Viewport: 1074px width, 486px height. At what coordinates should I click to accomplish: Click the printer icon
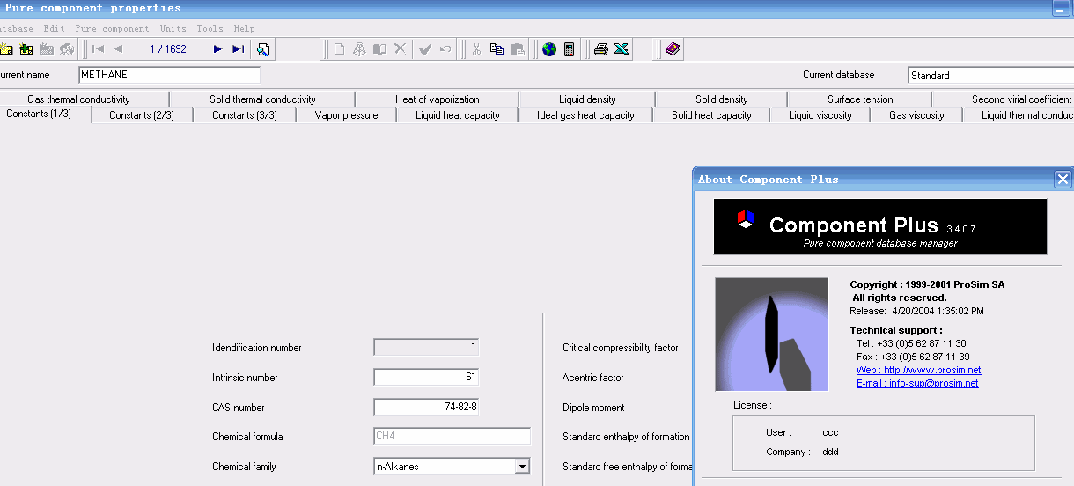(x=601, y=49)
